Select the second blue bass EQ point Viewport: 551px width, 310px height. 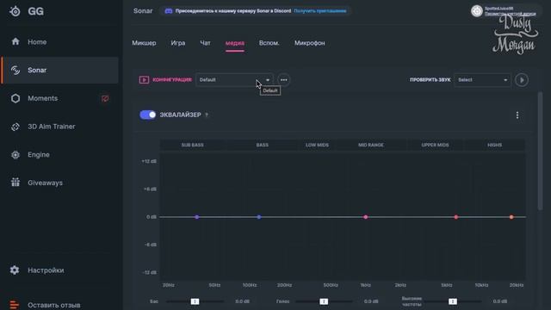(x=259, y=217)
